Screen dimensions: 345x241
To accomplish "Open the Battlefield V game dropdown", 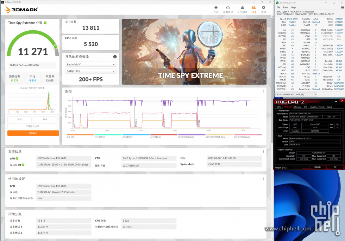I will coord(91,64).
